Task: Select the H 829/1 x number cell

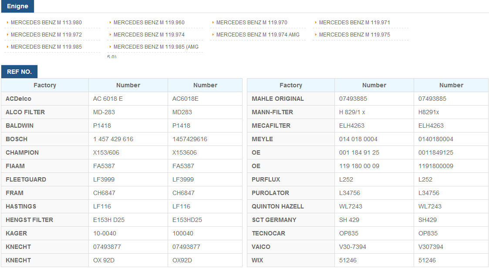Action: 374,112
